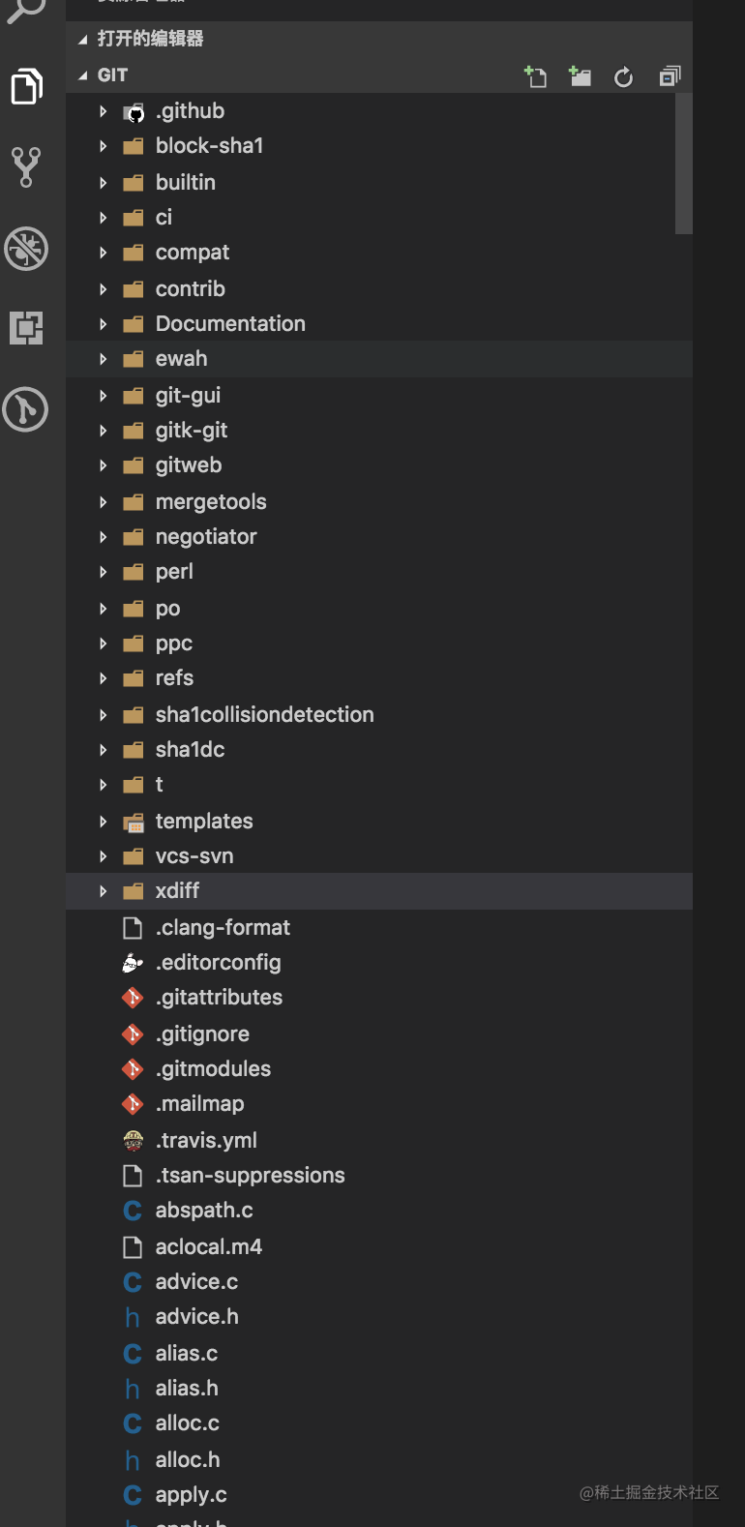Open the .travis.yml file
The image size is (745, 1527).
click(379, 1140)
